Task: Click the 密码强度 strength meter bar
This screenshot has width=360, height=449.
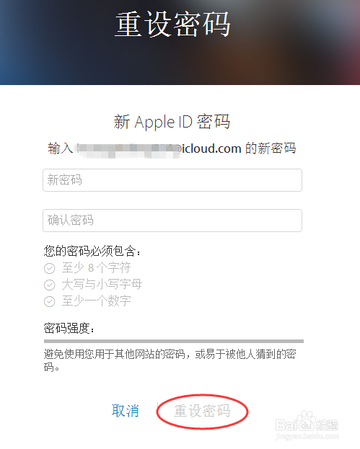Action: (174, 342)
